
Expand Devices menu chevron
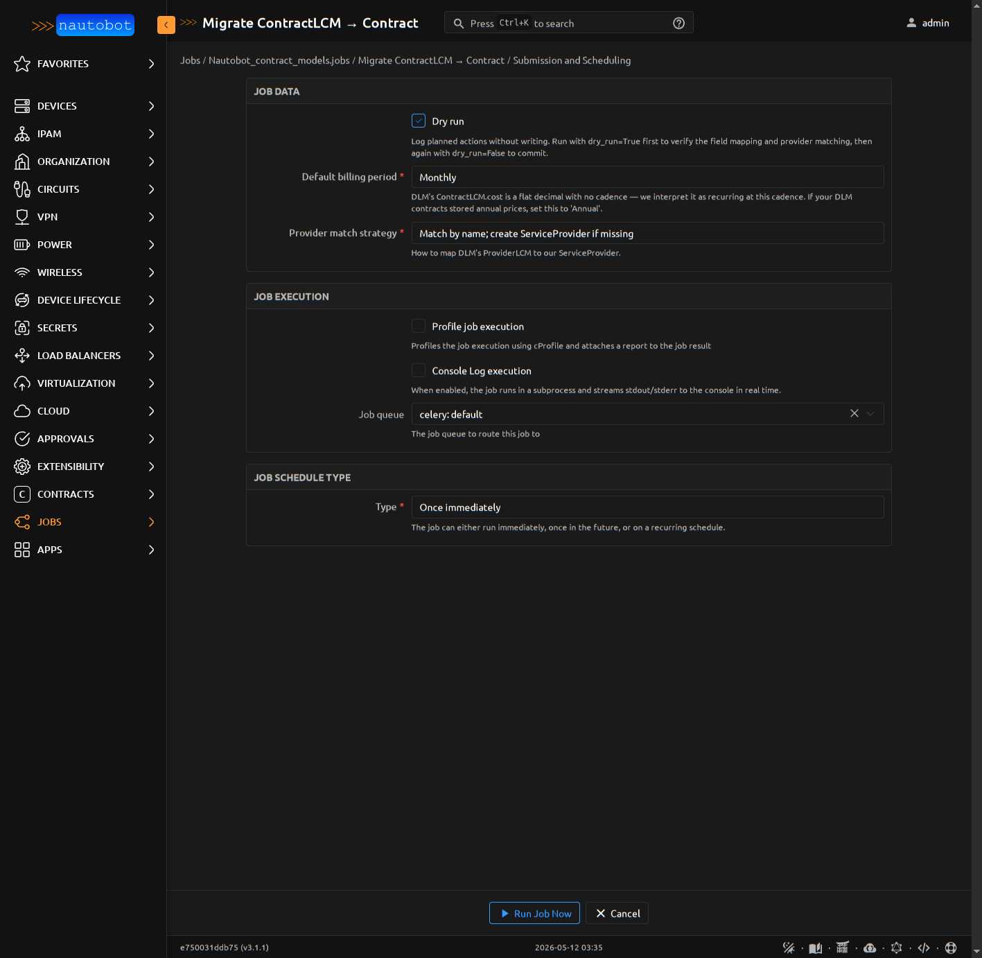[x=151, y=106]
